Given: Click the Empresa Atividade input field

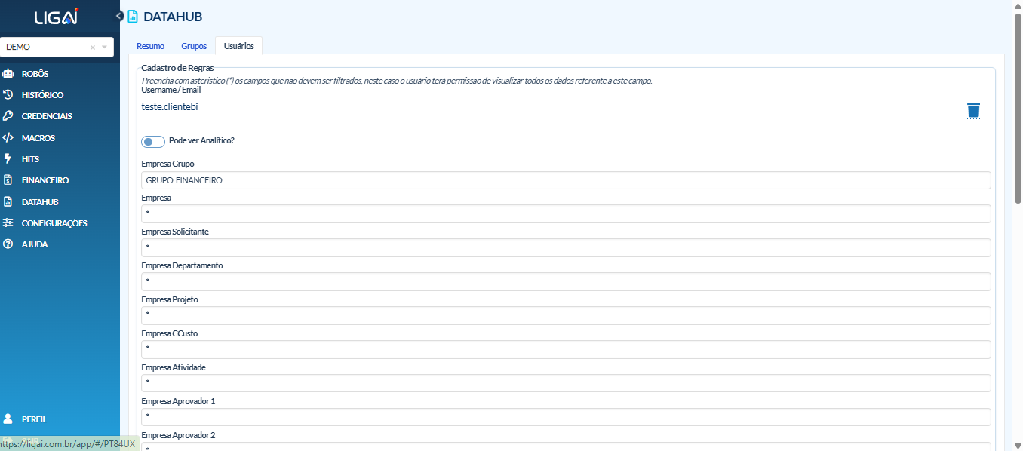Looking at the screenshot, I should coord(566,384).
